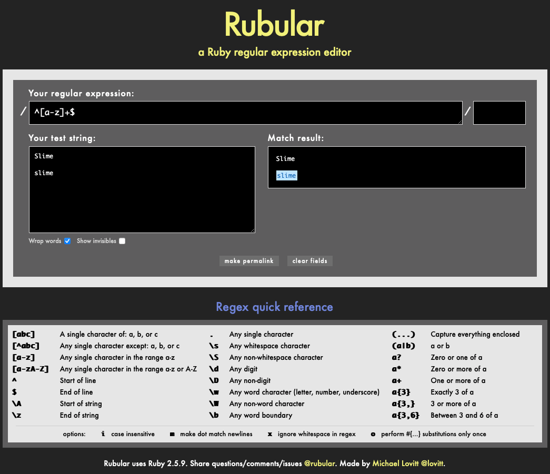Click lowercase 'slime' line in test string
This screenshot has height=474, width=550.
coord(44,173)
